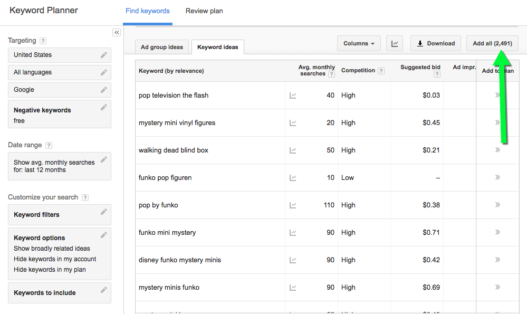Edit Keyword options
527x314 pixels.
104,235
